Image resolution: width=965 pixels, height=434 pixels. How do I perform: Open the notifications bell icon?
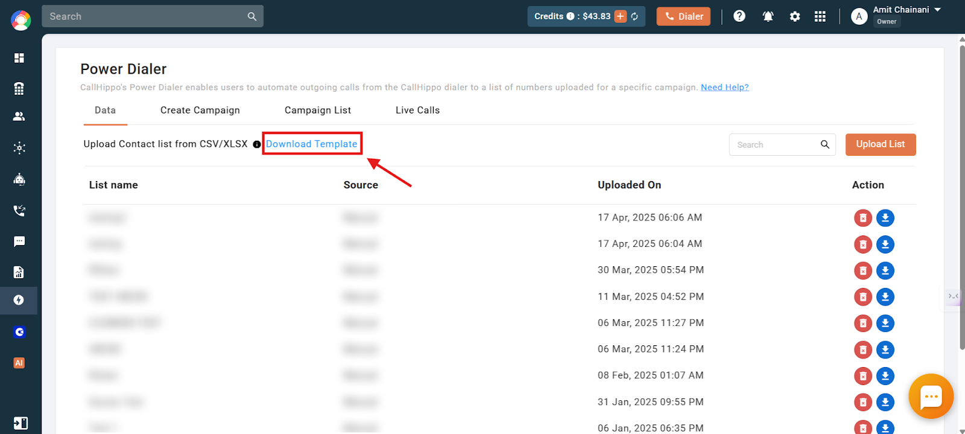pyautogui.click(x=768, y=16)
